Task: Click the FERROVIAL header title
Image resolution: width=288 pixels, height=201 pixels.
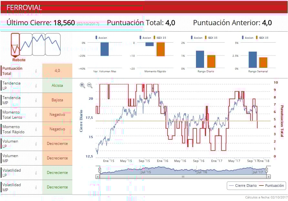Action: click(x=24, y=7)
